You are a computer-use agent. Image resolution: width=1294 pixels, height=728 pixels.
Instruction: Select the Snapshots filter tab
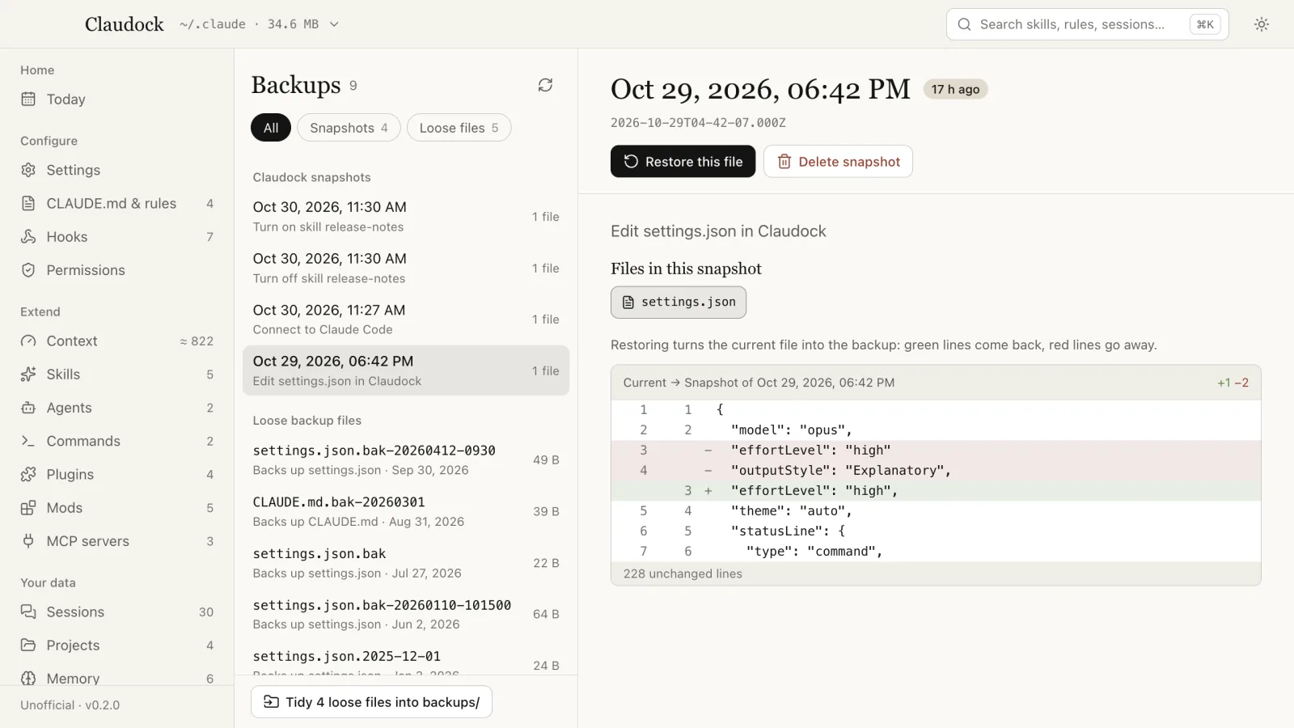click(x=349, y=128)
